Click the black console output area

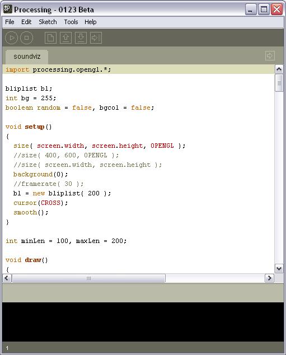click(x=143, y=322)
